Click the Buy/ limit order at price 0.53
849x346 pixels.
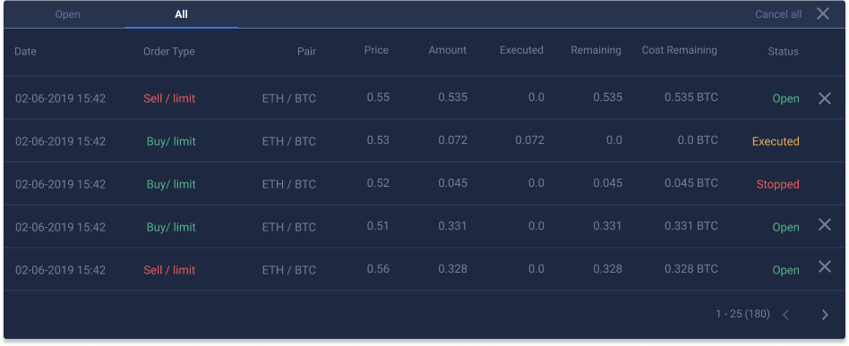click(x=171, y=141)
